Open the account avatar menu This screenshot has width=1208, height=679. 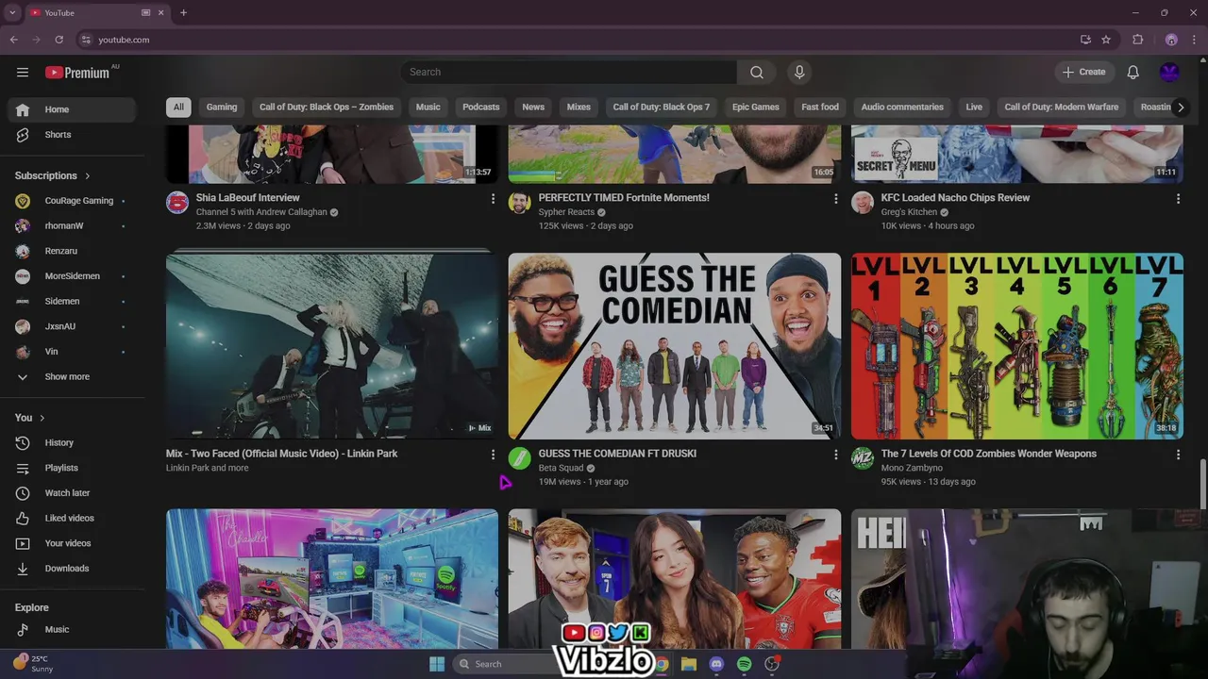point(1170,72)
